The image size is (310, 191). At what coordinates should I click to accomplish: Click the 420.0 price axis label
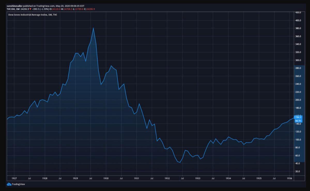click(x=298, y=12)
